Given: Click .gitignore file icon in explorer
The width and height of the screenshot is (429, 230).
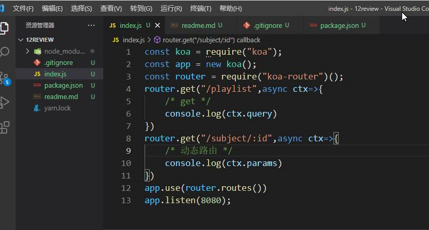Looking at the screenshot, I should click(x=37, y=62).
